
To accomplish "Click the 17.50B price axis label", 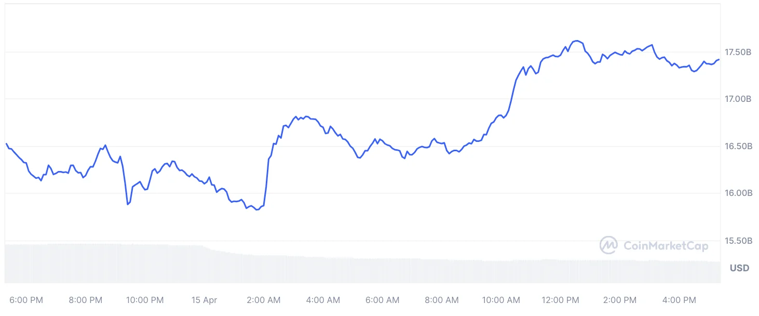I will pos(738,52).
